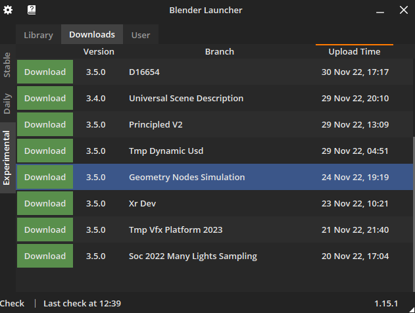Viewport: 415px width, 313px height.
Task: Open settings with the gear icon
Action: click(x=8, y=10)
